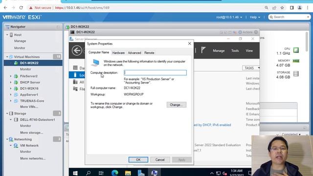Open Tools menu in Server Manager
Viewport: 313px width, 176px height.
pyautogui.click(x=235, y=51)
